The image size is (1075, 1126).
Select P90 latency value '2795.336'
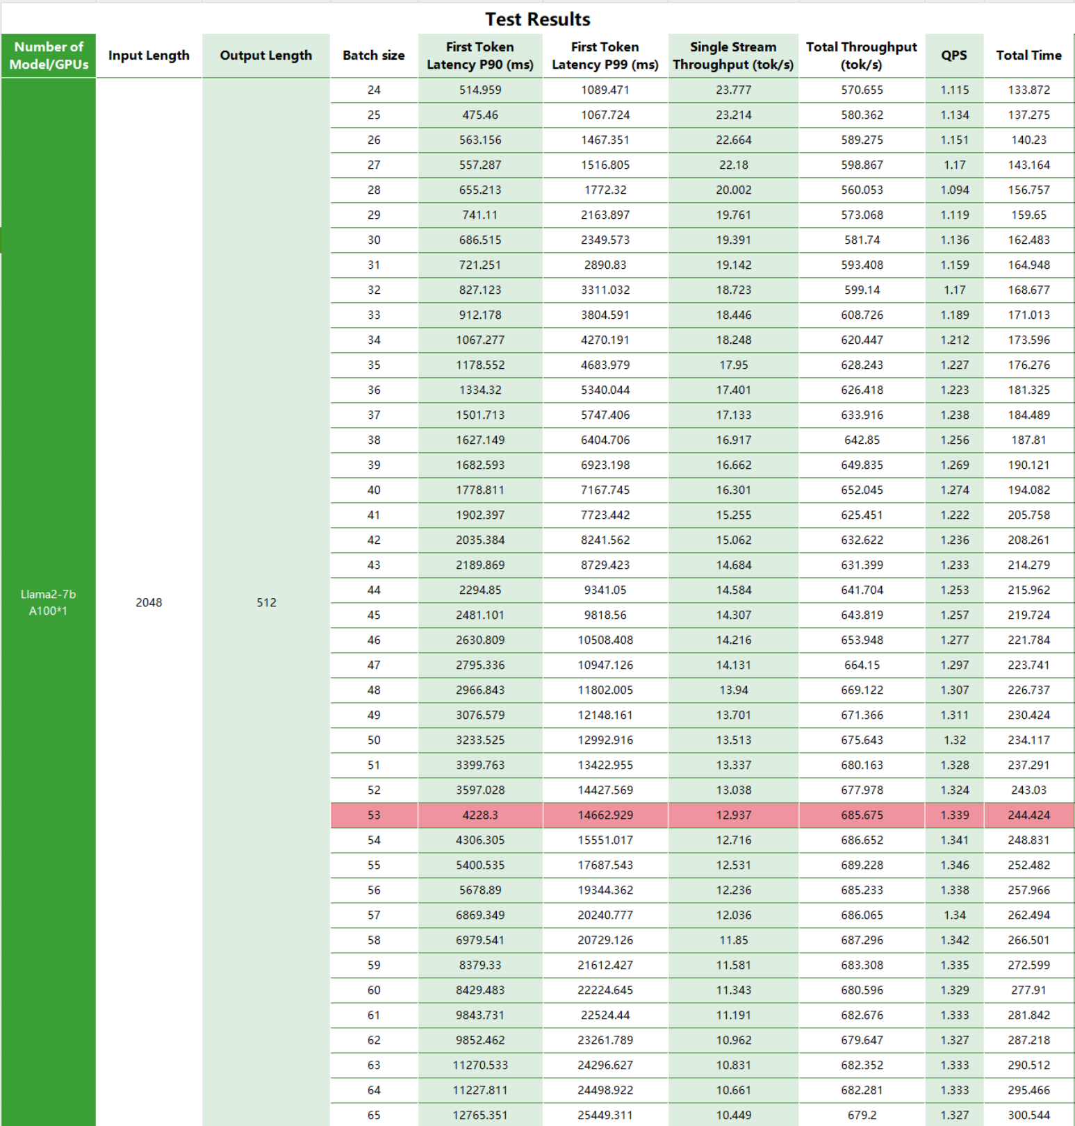pyautogui.click(x=480, y=665)
